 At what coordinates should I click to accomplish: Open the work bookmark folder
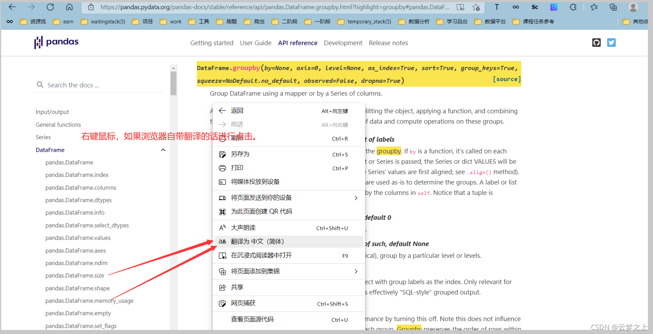click(x=171, y=22)
